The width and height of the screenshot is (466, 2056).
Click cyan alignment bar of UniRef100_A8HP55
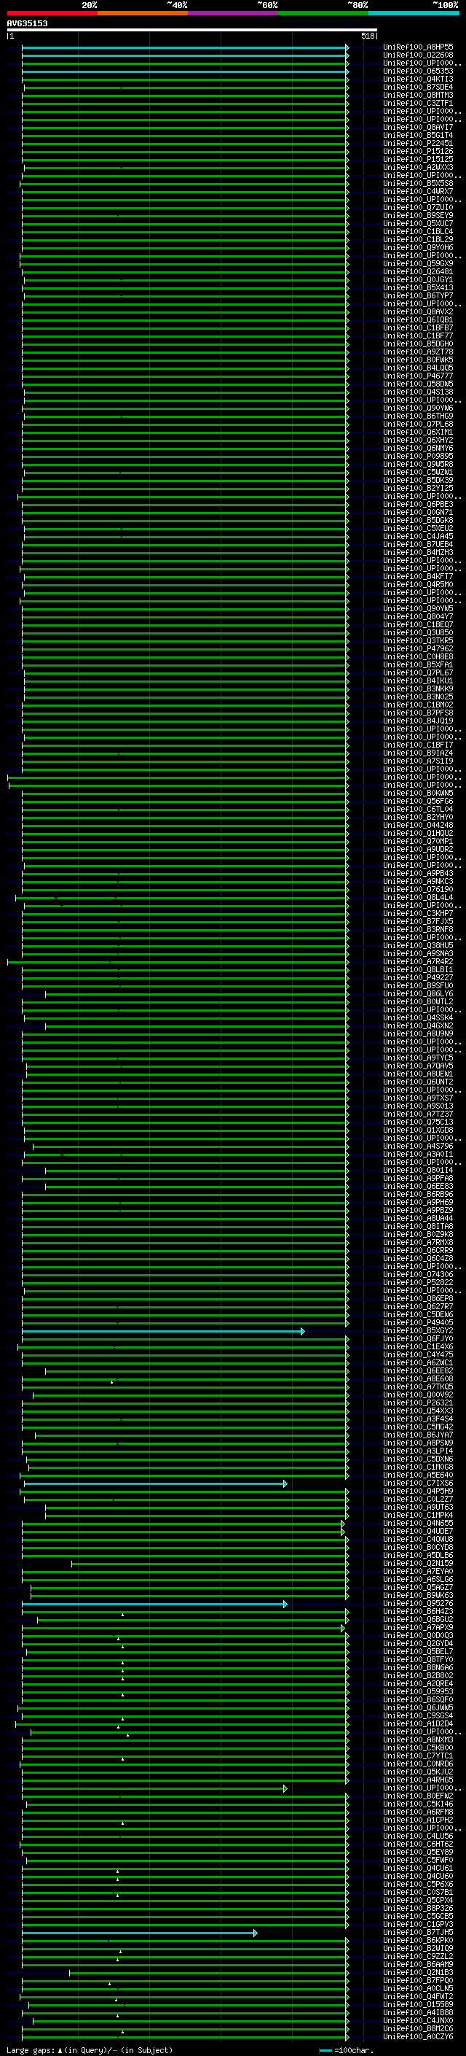coord(185,48)
